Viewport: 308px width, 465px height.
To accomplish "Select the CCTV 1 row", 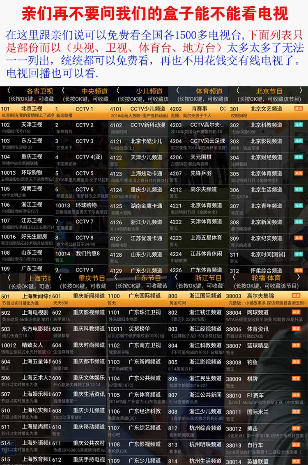I will pyautogui.click(x=82, y=111).
